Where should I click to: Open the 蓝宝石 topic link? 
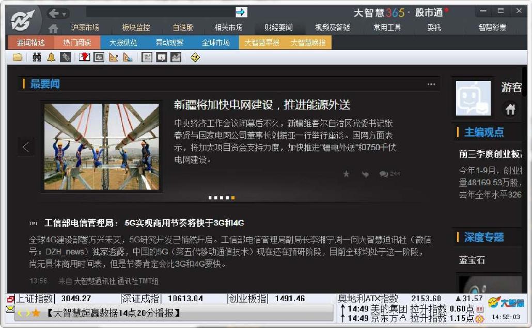click(472, 260)
